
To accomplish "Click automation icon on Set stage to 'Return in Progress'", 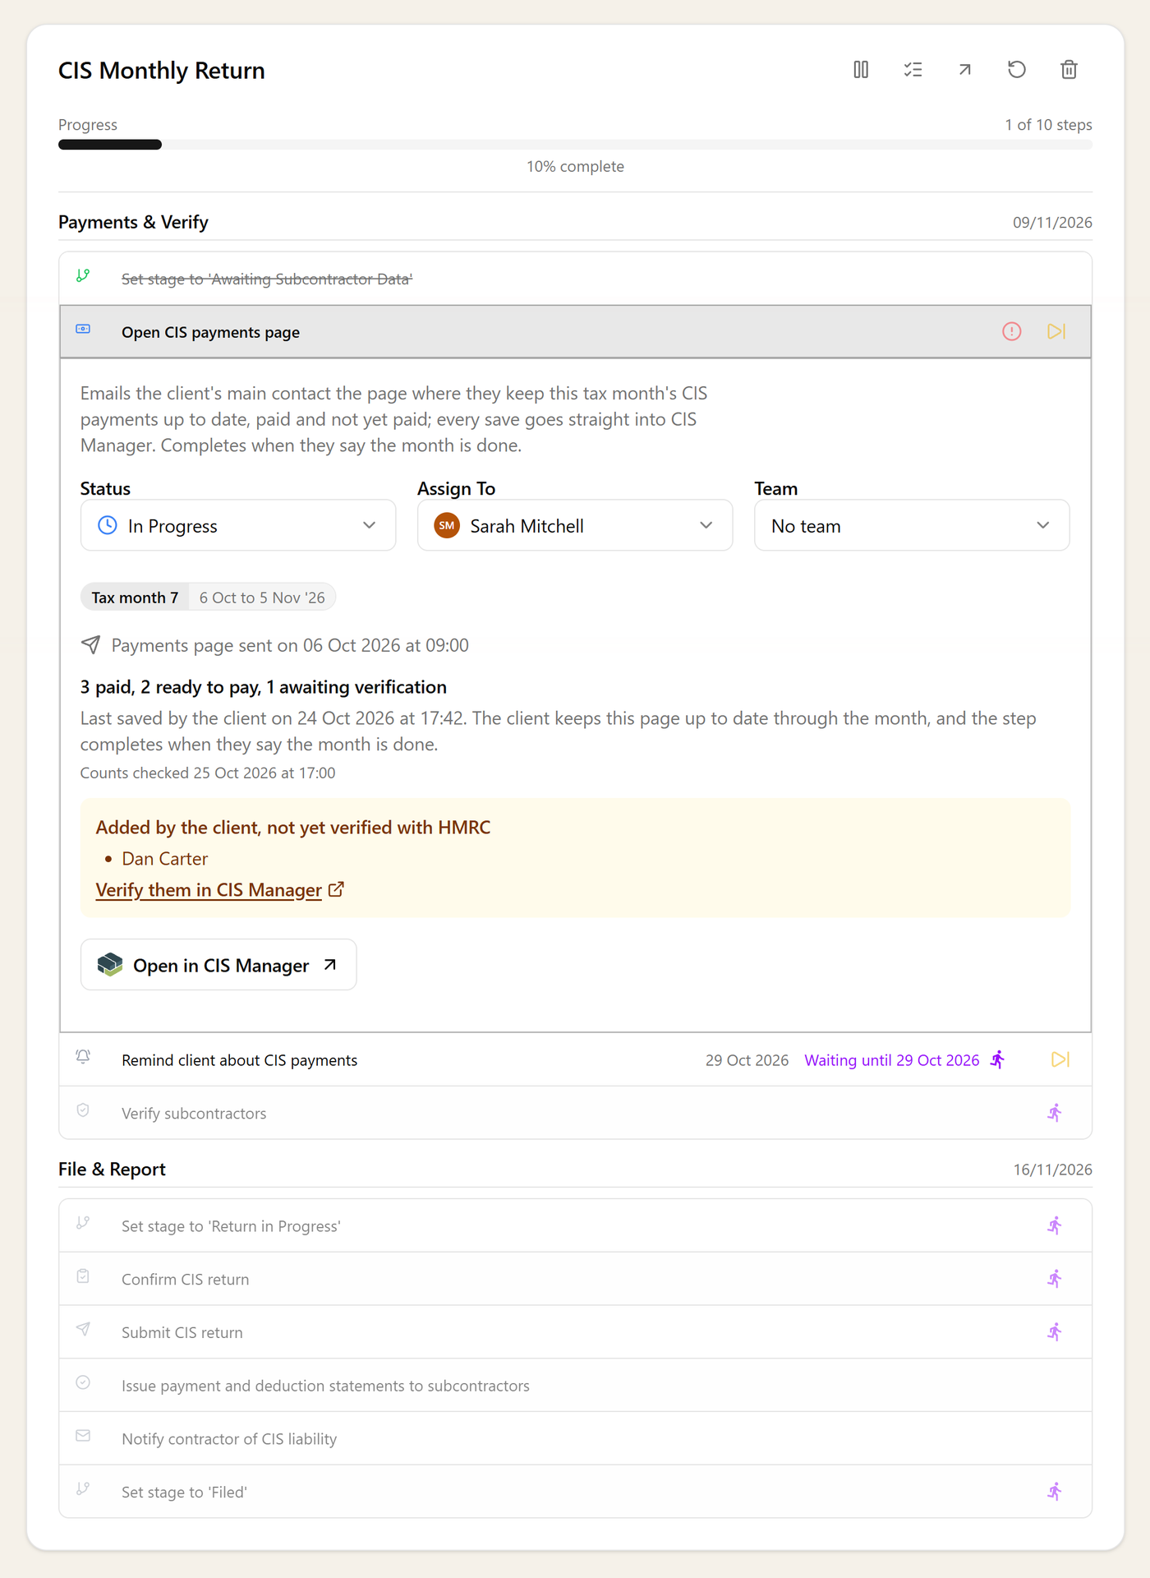I will pyautogui.click(x=1055, y=1225).
